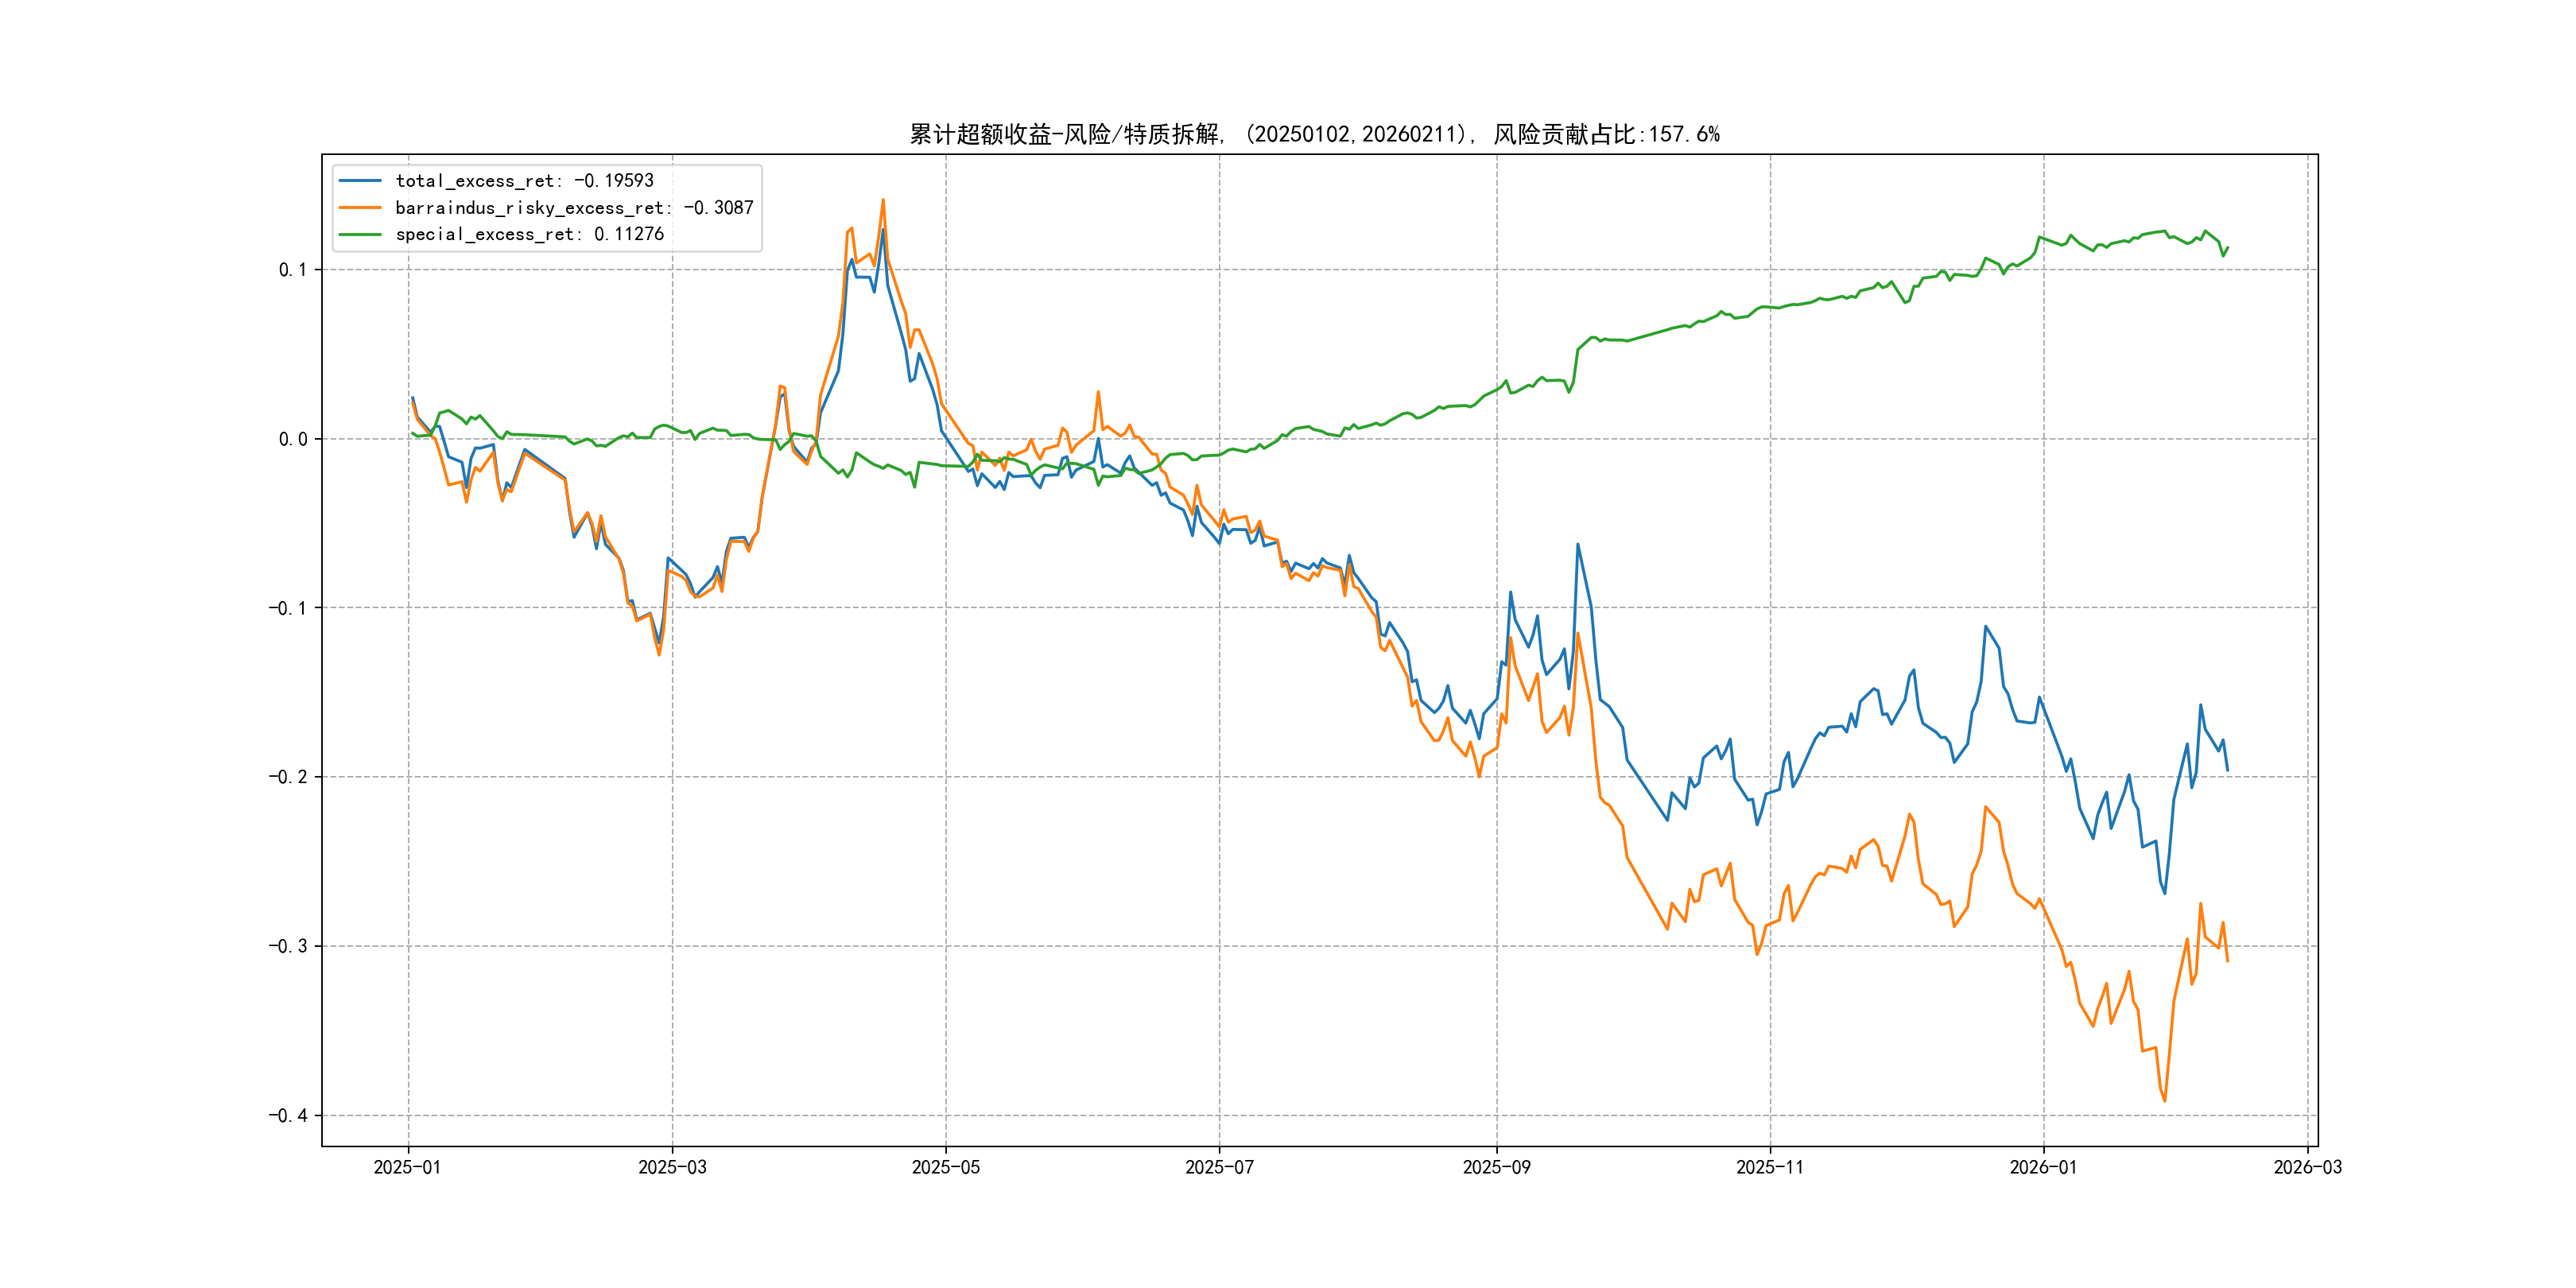Click the green special_excess_ret legend line

point(360,234)
